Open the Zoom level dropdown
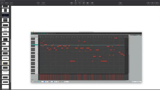This screenshot has height=90, width=160. 7,3
